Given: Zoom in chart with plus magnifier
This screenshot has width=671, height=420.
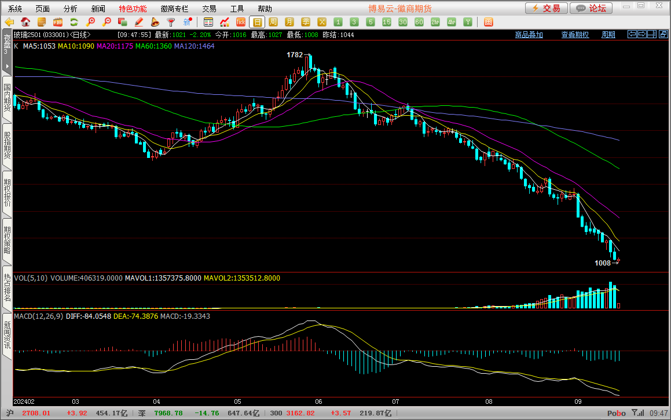Looking at the screenshot, I should [90, 22].
